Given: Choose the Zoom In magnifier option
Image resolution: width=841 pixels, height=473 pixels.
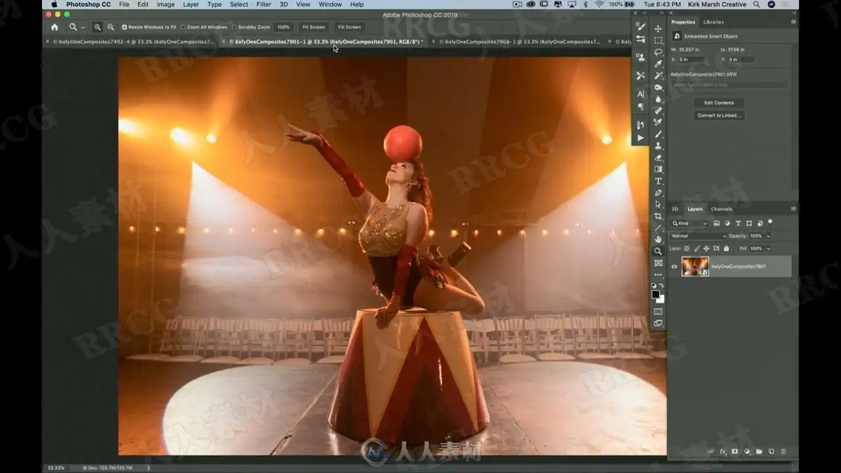Looking at the screenshot, I should [97, 27].
